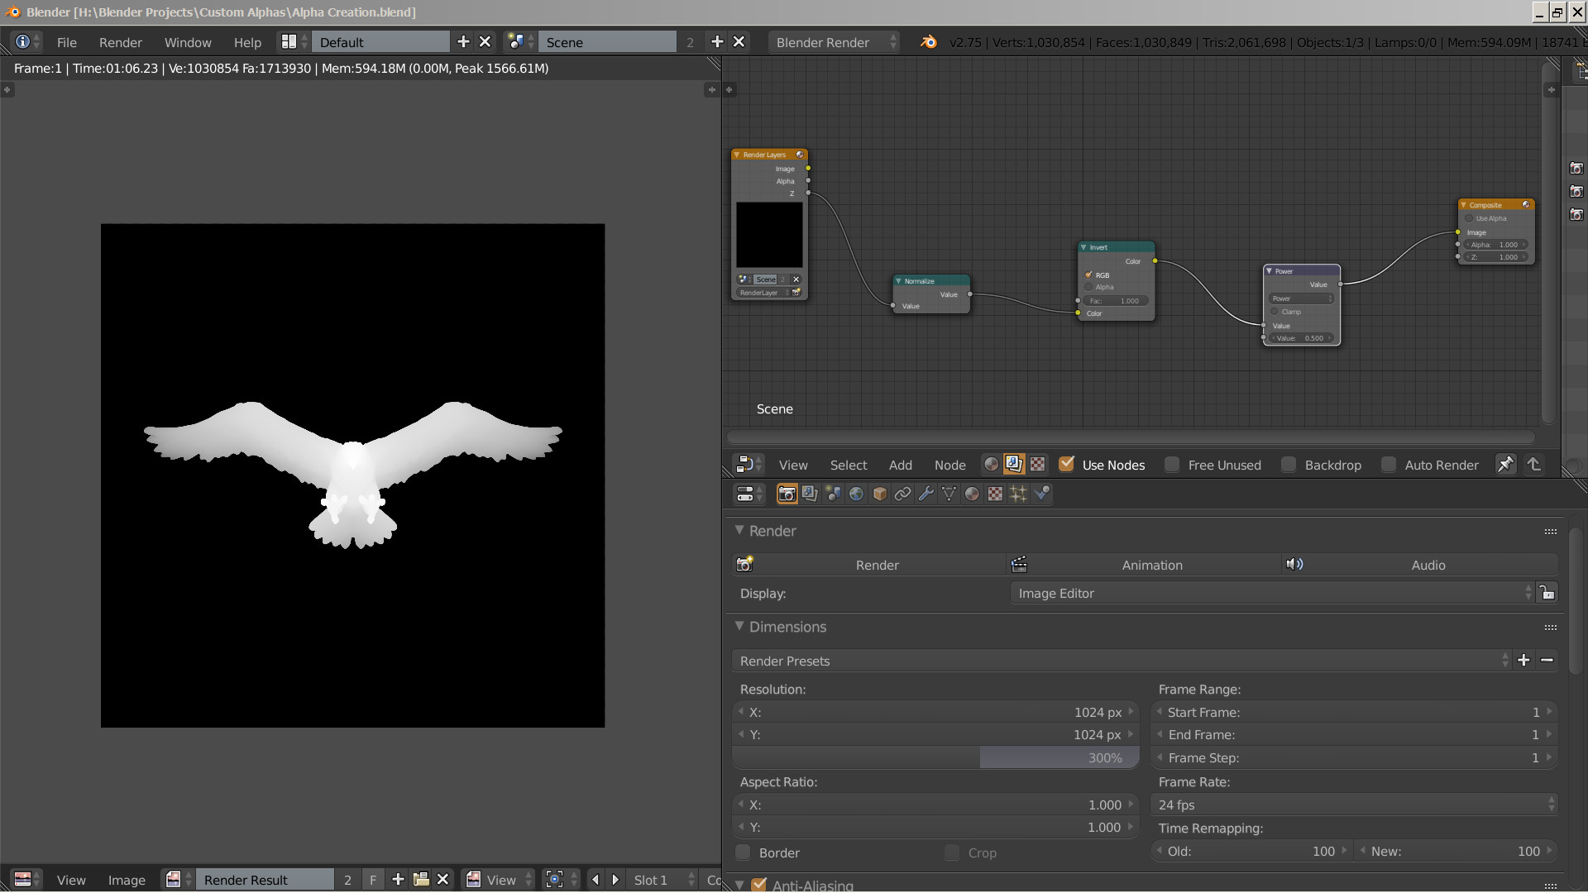The image size is (1588, 893).
Task: Open the node editor type selector
Action: click(x=749, y=465)
